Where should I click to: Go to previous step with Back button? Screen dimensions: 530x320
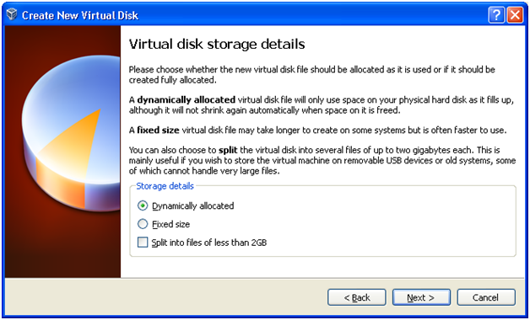[x=357, y=297]
